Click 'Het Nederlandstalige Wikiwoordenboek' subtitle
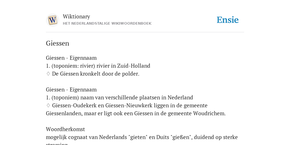The height and width of the screenshot is (145, 290). pos(107,24)
